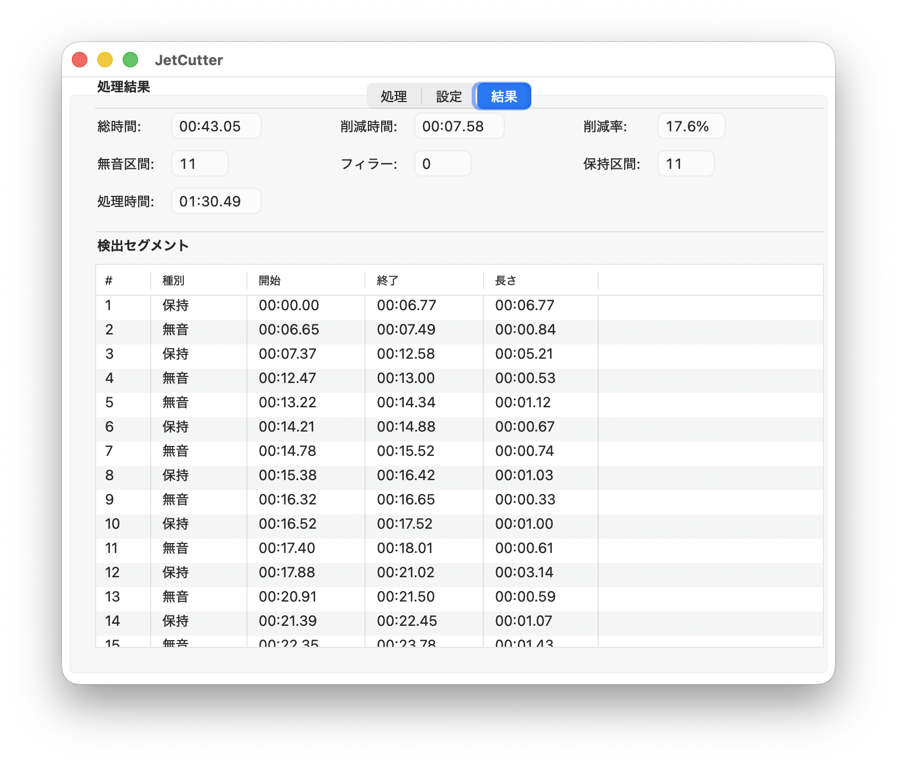Select end time 00:22.45 in row 14
This screenshot has height=766, width=897.
[x=407, y=621]
